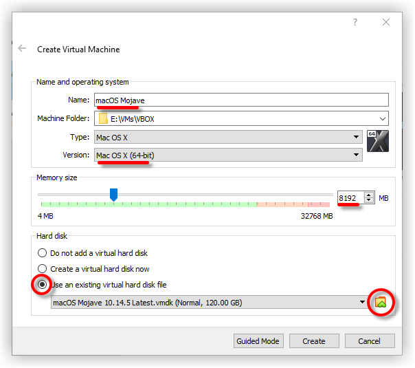Viewport: 415px width, 368px height.
Task: Click the Name text field
Action: [240, 100]
